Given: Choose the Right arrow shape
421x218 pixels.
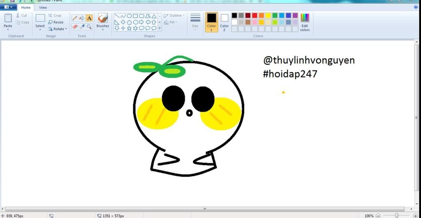Looking at the screenshot, I should pyautogui.click(x=141, y=22).
